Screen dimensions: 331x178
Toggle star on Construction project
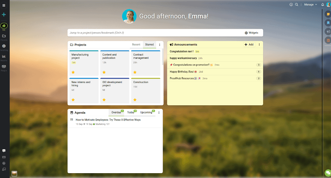pos(135,100)
